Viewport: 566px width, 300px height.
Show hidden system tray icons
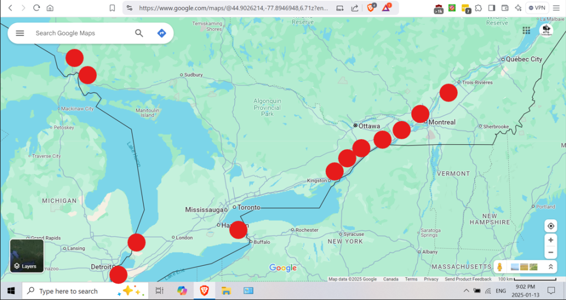point(467,291)
